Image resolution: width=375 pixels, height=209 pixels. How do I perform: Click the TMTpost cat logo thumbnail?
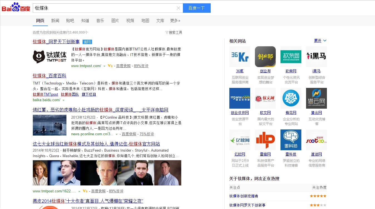(x=49, y=56)
